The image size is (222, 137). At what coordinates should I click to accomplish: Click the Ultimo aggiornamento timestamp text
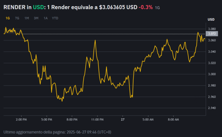pos(57,132)
